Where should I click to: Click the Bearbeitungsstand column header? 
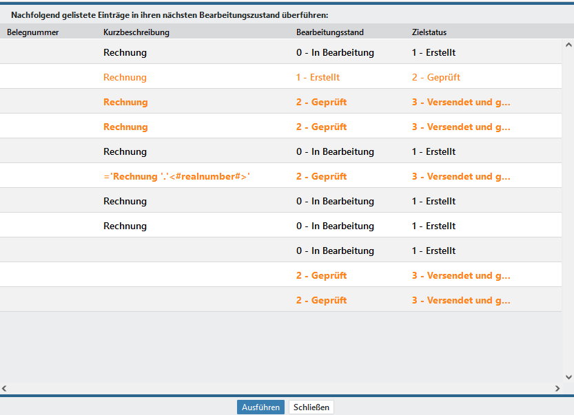click(329, 32)
